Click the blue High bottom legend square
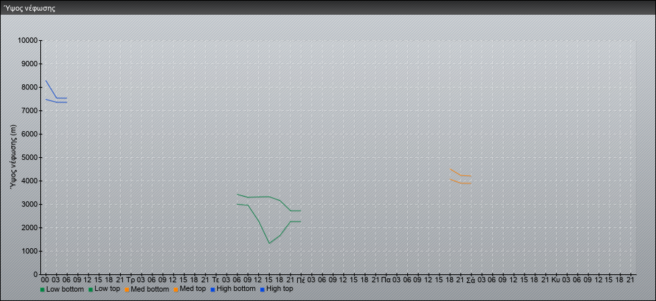This screenshot has height=301, width=656. [213, 290]
